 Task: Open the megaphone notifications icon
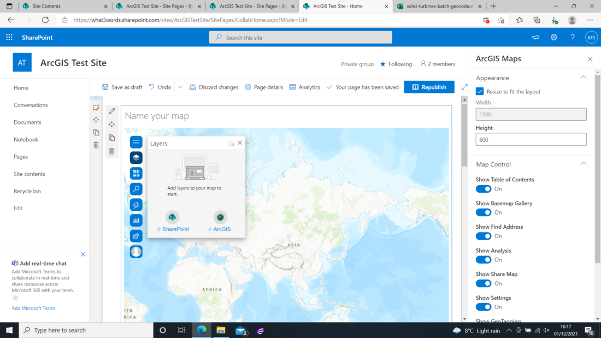pos(535,37)
